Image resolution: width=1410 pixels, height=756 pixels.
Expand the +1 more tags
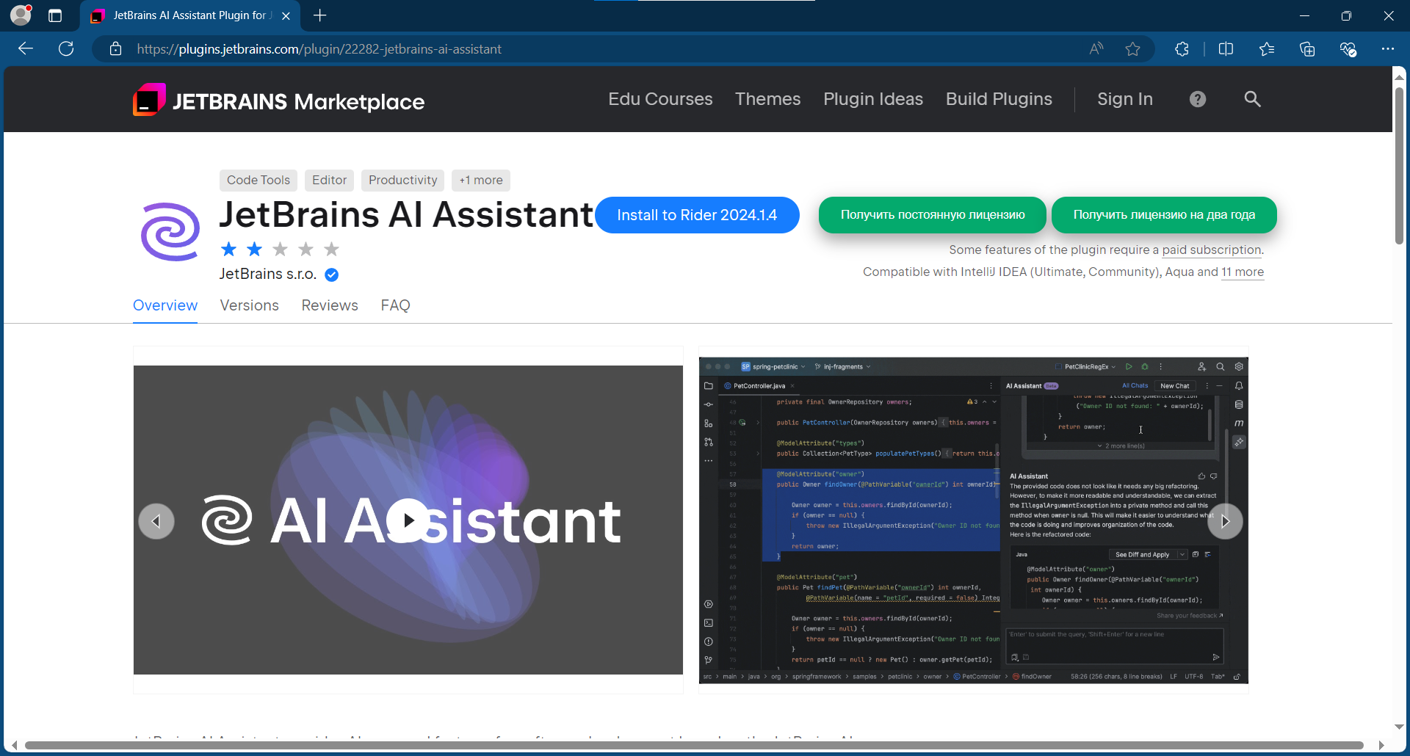click(481, 181)
